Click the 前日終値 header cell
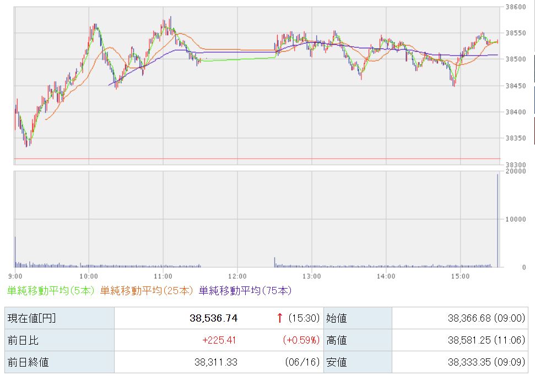 click(60, 362)
